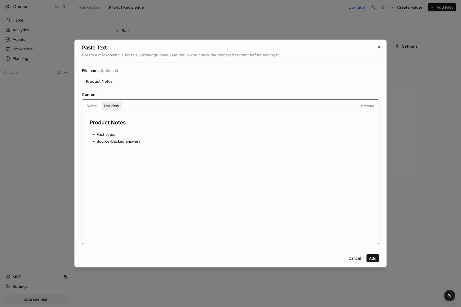
Task: Start a new chat with plus icon
Action: point(66,73)
